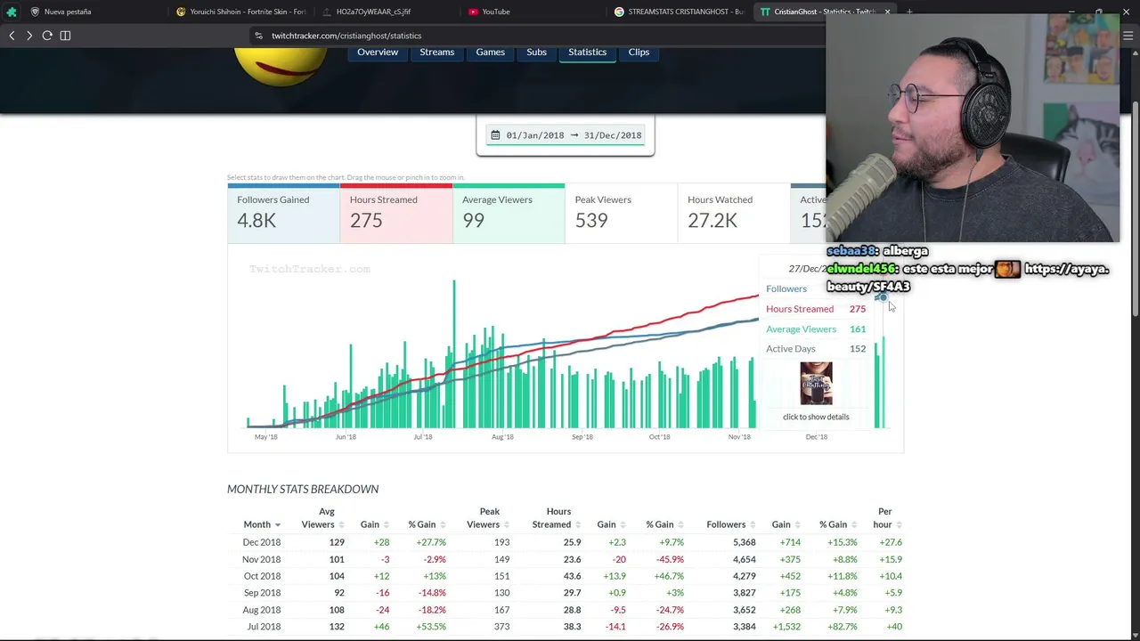Switch to the Yoruichi Shihoin Fortnite Skin tab
The image size is (1140, 641).
(241, 12)
